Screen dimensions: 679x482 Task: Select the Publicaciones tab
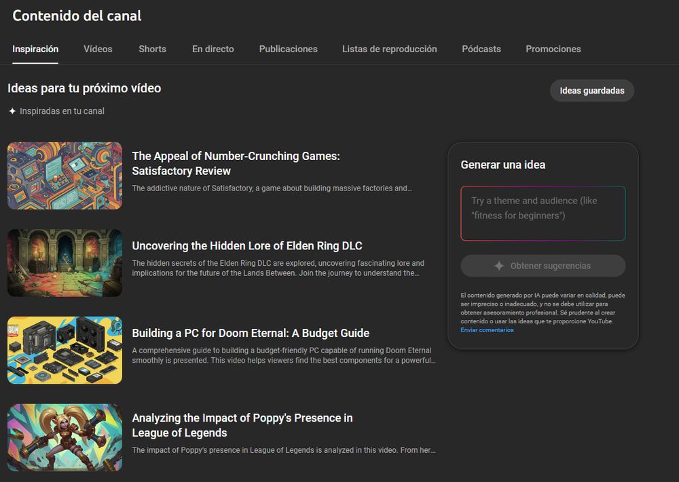point(289,49)
